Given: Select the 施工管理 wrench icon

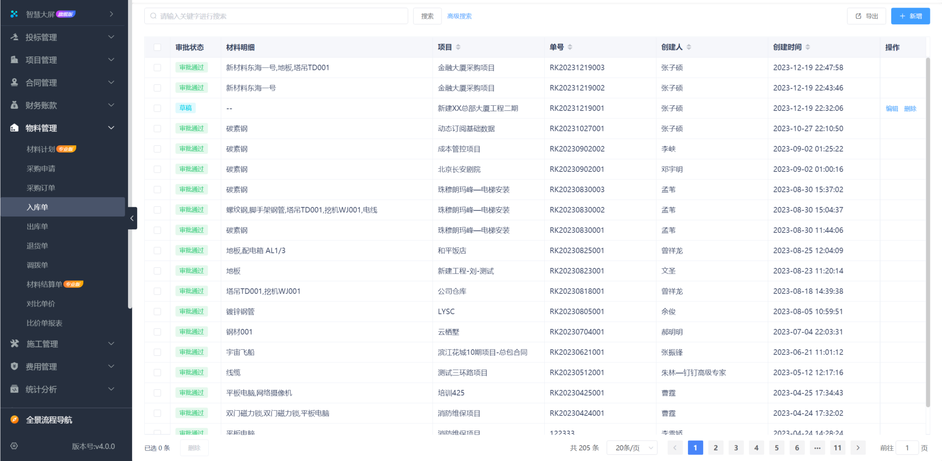Looking at the screenshot, I should coord(14,344).
